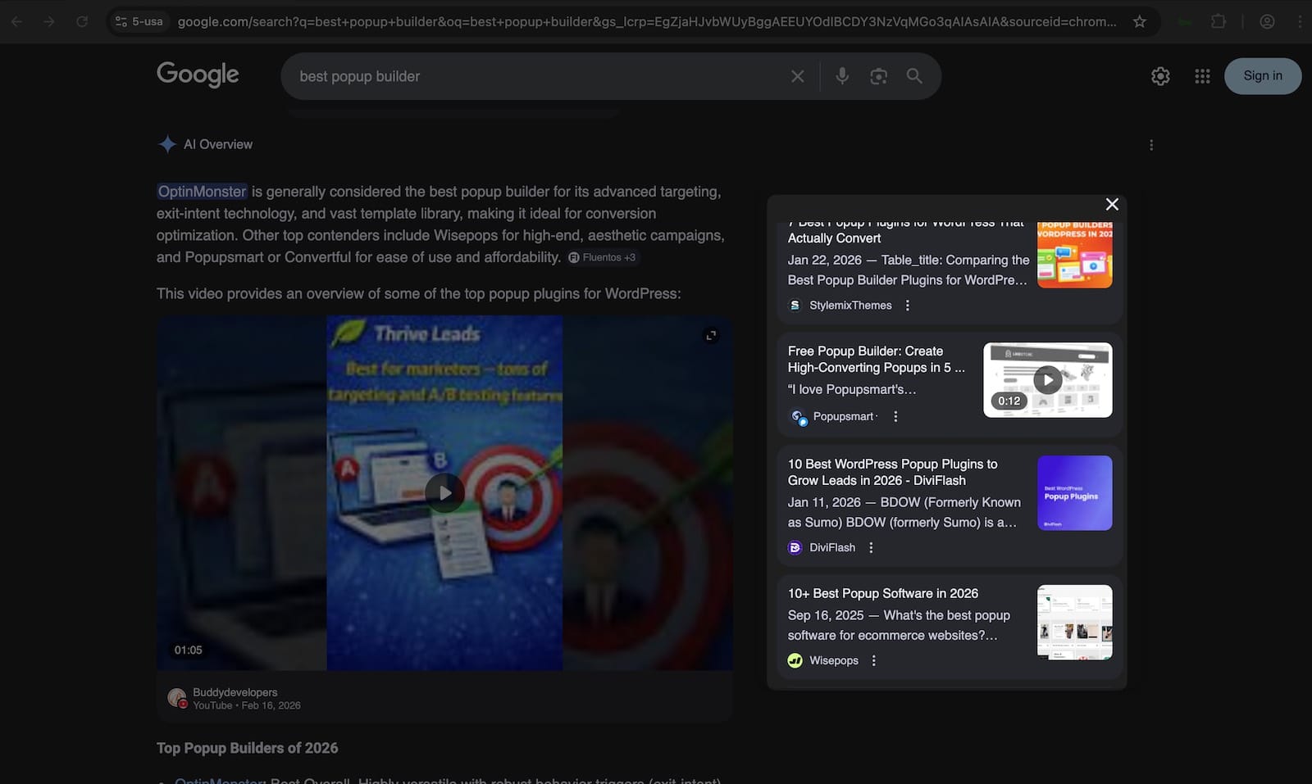Bookmark the page via the star icon
Image resolution: width=1312 pixels, height=784 pixels.
tap(1140, 22)
